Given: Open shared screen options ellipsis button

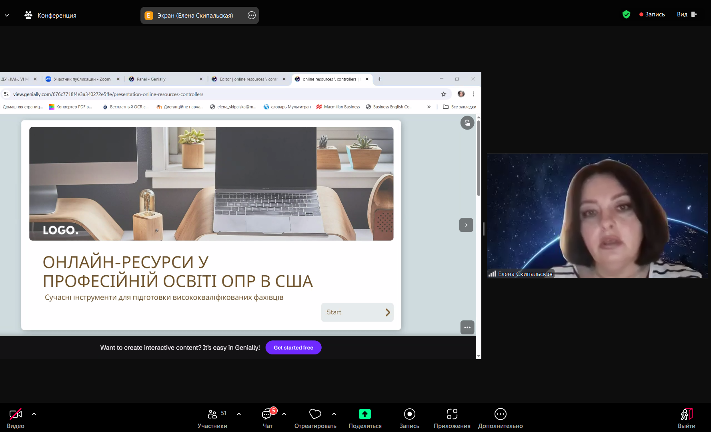Looking at the screenshot, I should tap(251, 15).
